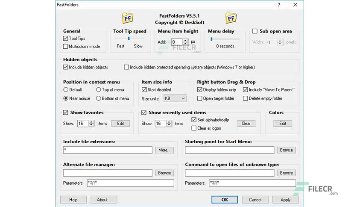Toggle the Show favorites checkbox

tap(66, 112)
